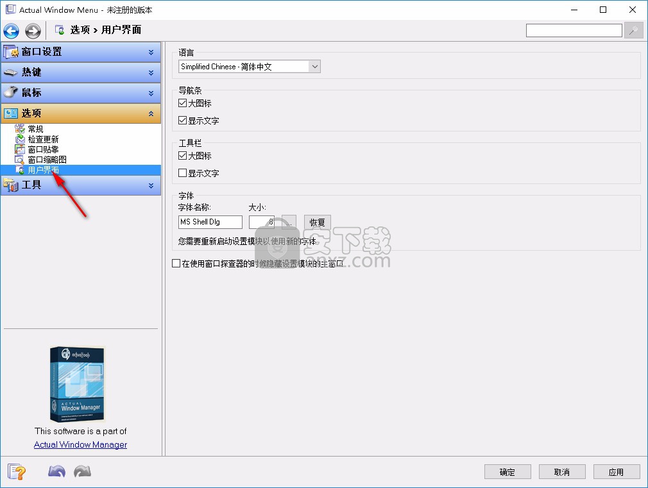Collapse the 选项 section chevron
This screenshot has width=648, height=488.
[x=151, y=114]
